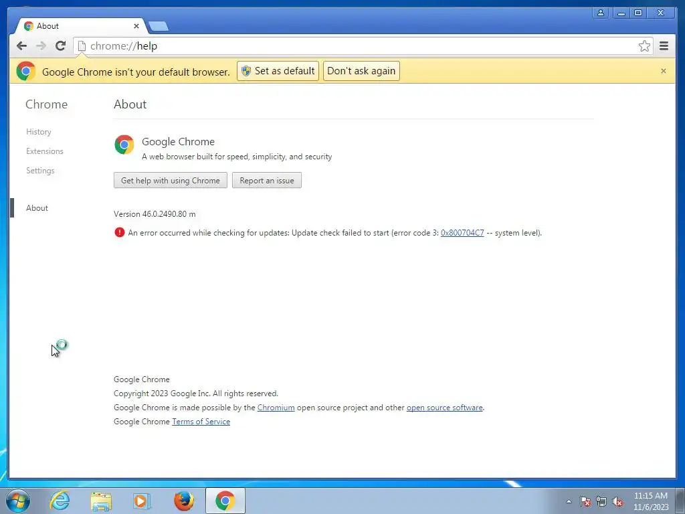Click the network tray icon

coord(601,501)
